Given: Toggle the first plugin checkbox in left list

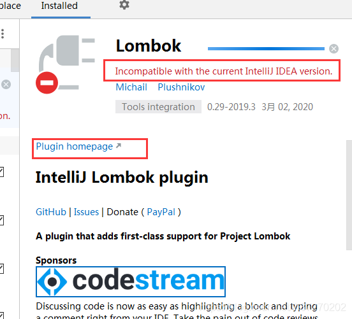Looking at the screenshot, I should click(x=1, y=172).
